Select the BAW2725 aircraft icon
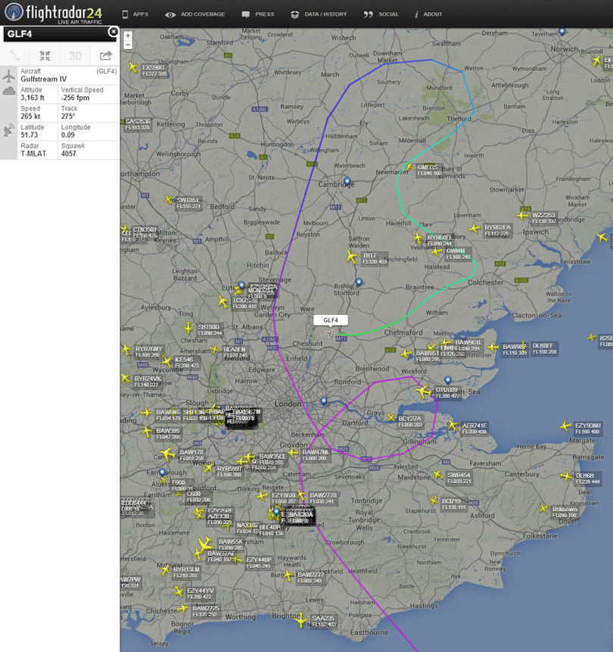The width and height of the screenshot is (613, 652). click(x=182, y=609)
